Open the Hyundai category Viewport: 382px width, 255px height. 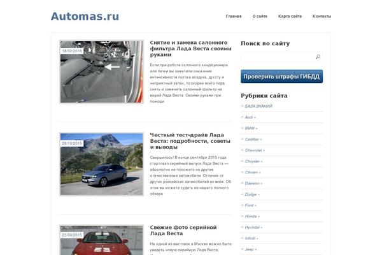253,227
